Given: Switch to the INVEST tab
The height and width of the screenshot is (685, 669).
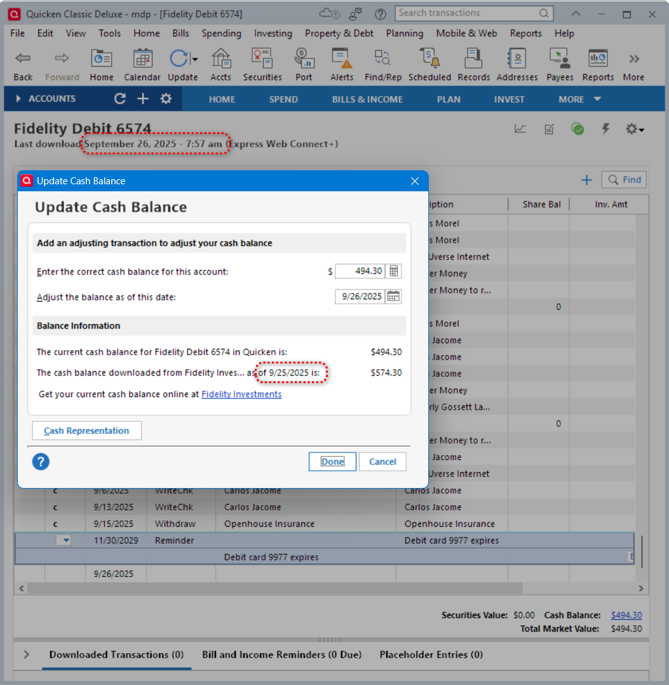Looking at the screenshot, I should click(x=509, y=99).
